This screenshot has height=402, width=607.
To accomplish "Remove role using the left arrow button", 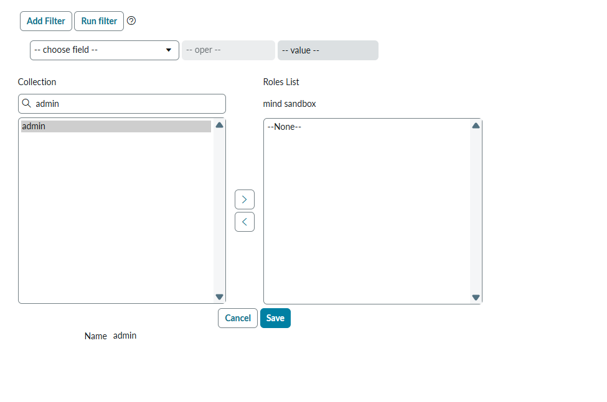I will (x=244, y=222).
